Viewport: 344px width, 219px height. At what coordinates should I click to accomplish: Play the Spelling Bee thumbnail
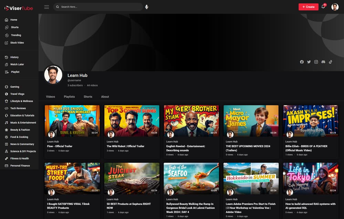pyautogui.click(x=311, y=121)
